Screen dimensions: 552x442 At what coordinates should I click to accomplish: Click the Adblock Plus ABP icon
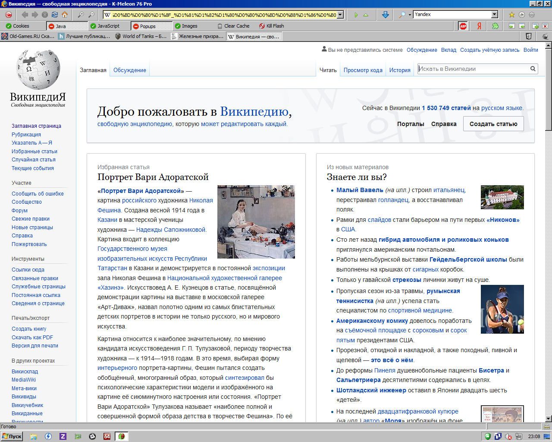(463, 26)
